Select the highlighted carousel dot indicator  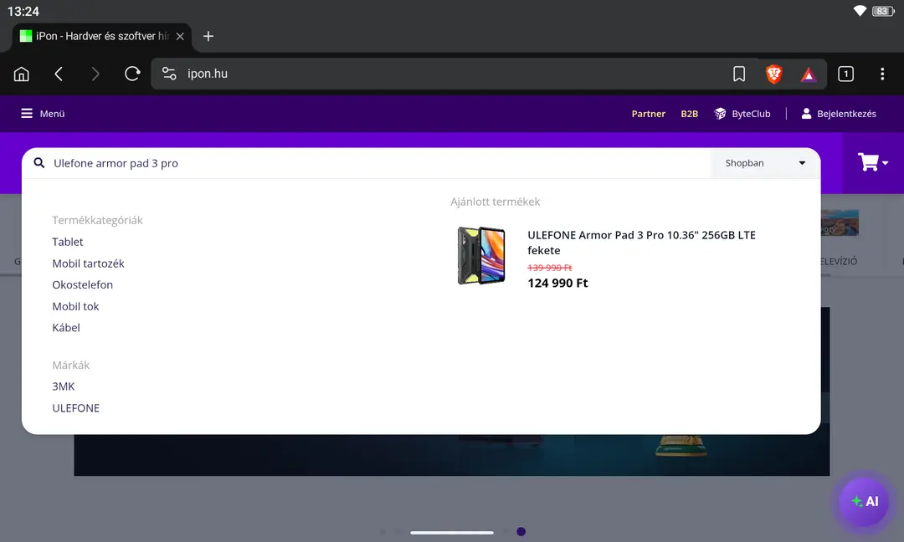pos(521,532)
